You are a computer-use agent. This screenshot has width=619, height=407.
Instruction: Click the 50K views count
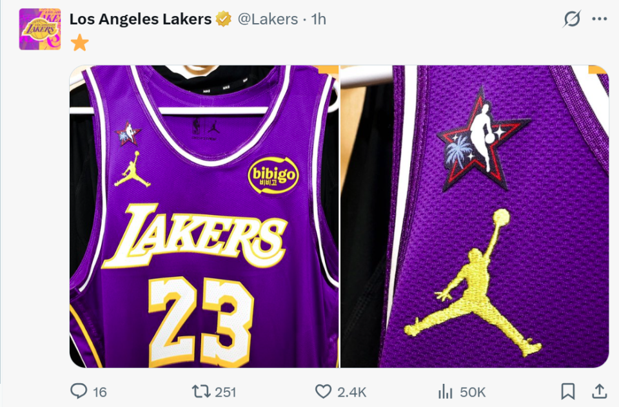click(473, 392)
